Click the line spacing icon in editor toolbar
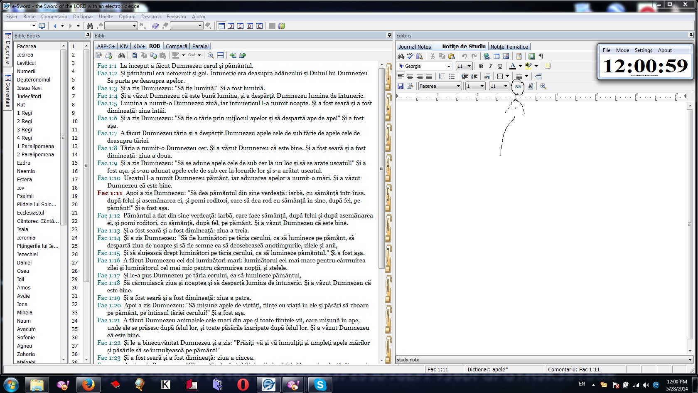This screenshot has height=393, width=698. (487, 76)
